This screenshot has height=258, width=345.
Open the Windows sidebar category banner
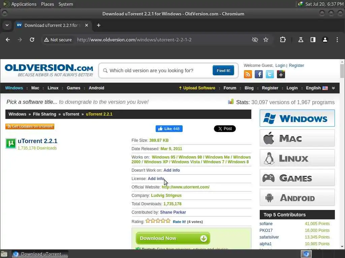coord(297,118)
